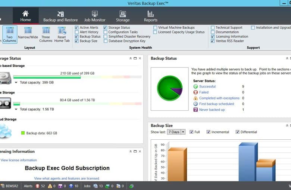This screenshot has width=291, height=190.
Task: Enable Technical Support checkbox
Action: pos(213,28)
